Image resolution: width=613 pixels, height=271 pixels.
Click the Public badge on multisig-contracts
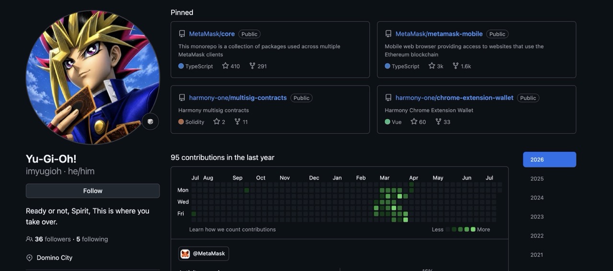coord(301,98)
